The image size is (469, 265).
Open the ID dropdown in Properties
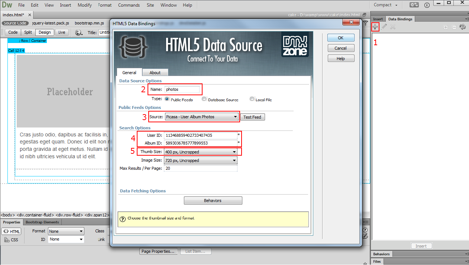coord(66,239)
